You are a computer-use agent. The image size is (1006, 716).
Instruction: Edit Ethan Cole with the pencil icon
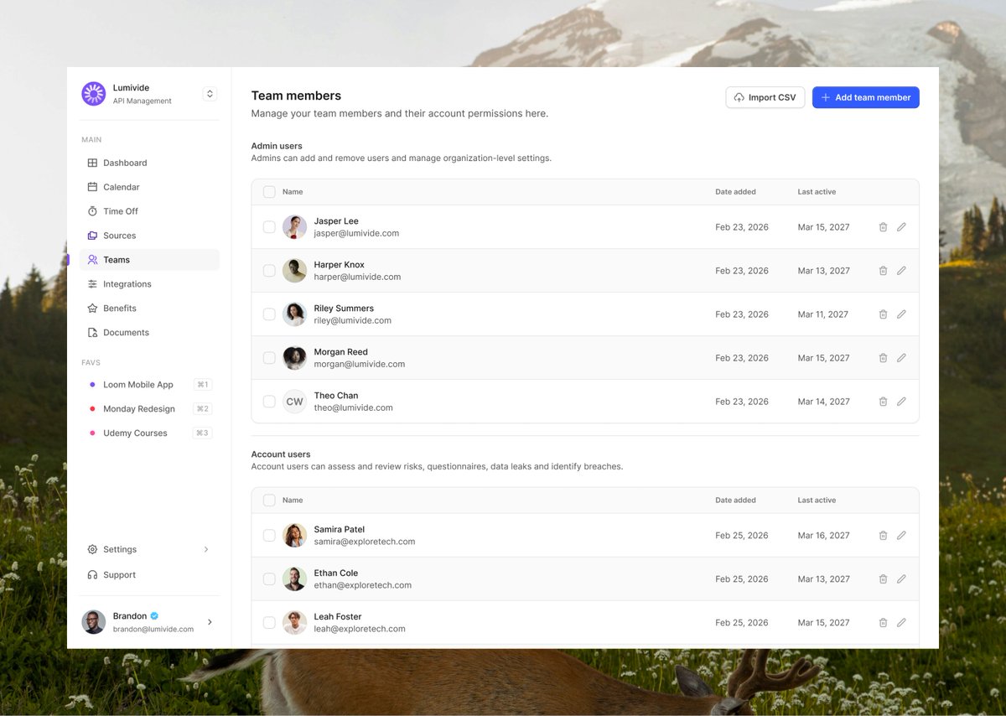tap(901, 579)
